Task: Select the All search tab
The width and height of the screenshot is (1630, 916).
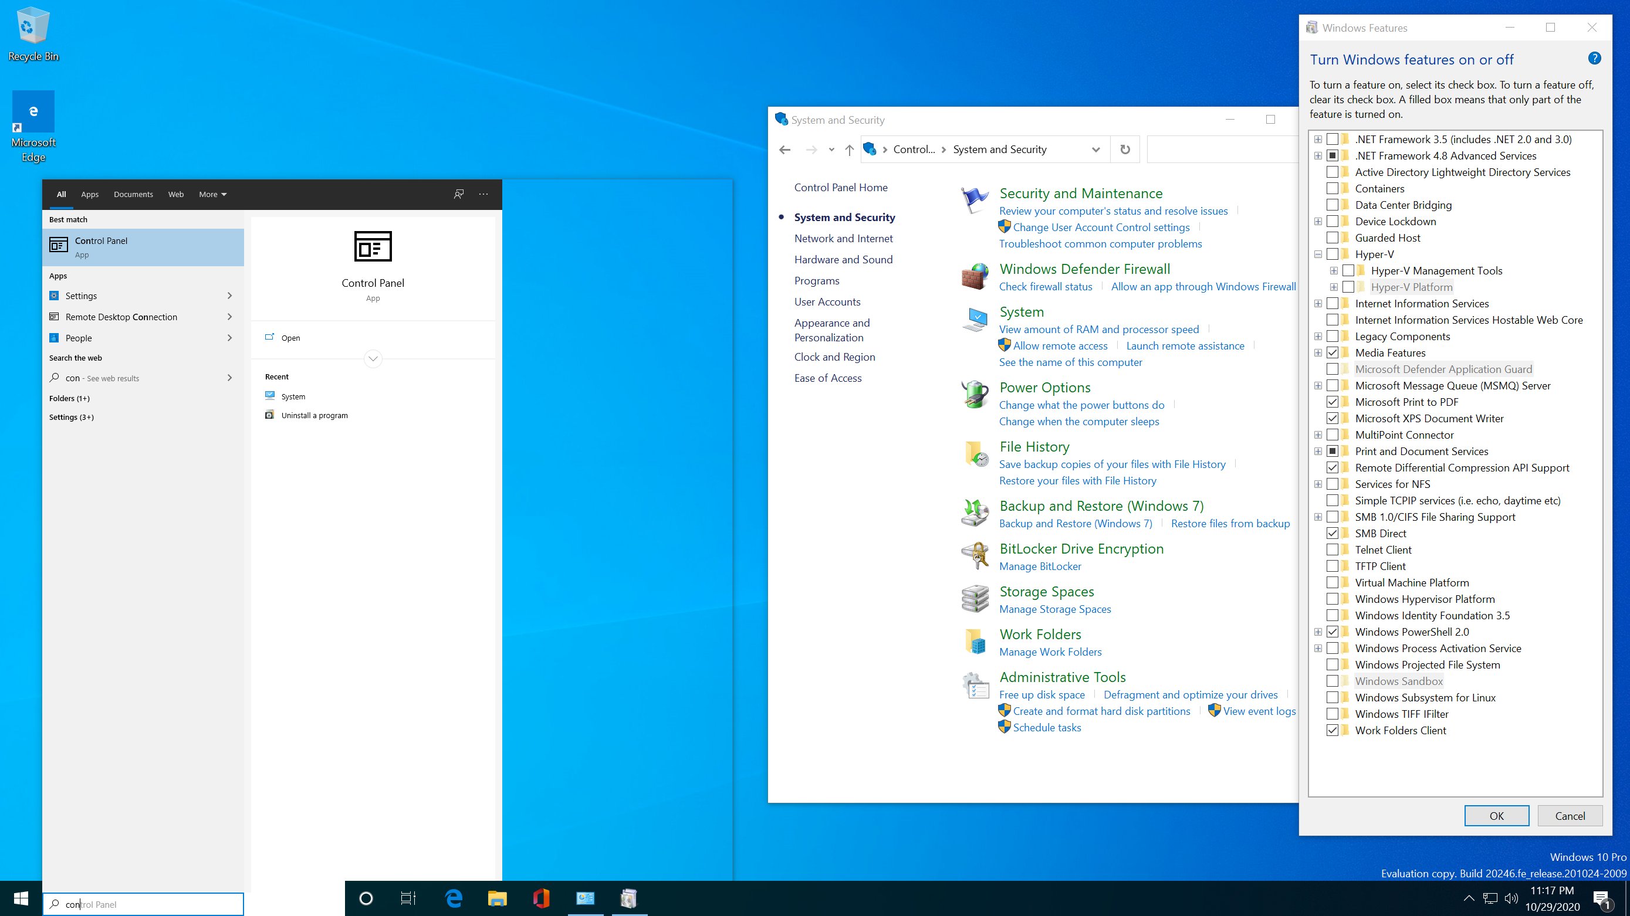Action: point(62,194)
